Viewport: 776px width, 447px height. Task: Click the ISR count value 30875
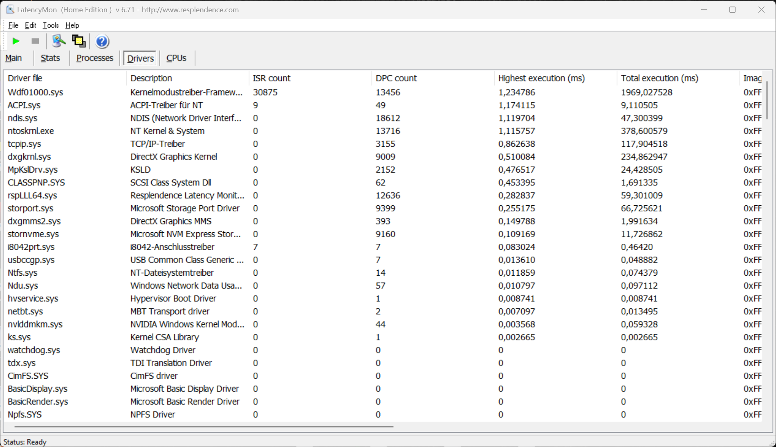tap(265, 92)
